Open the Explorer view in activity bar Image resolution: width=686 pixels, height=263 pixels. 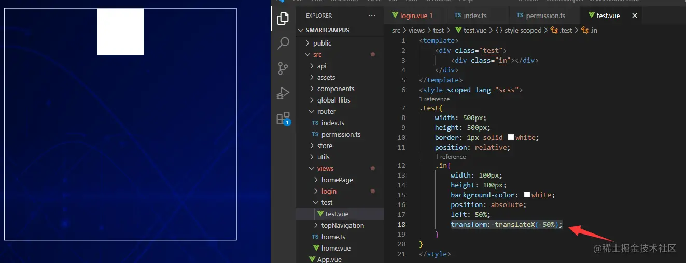(x=283, y=19)
